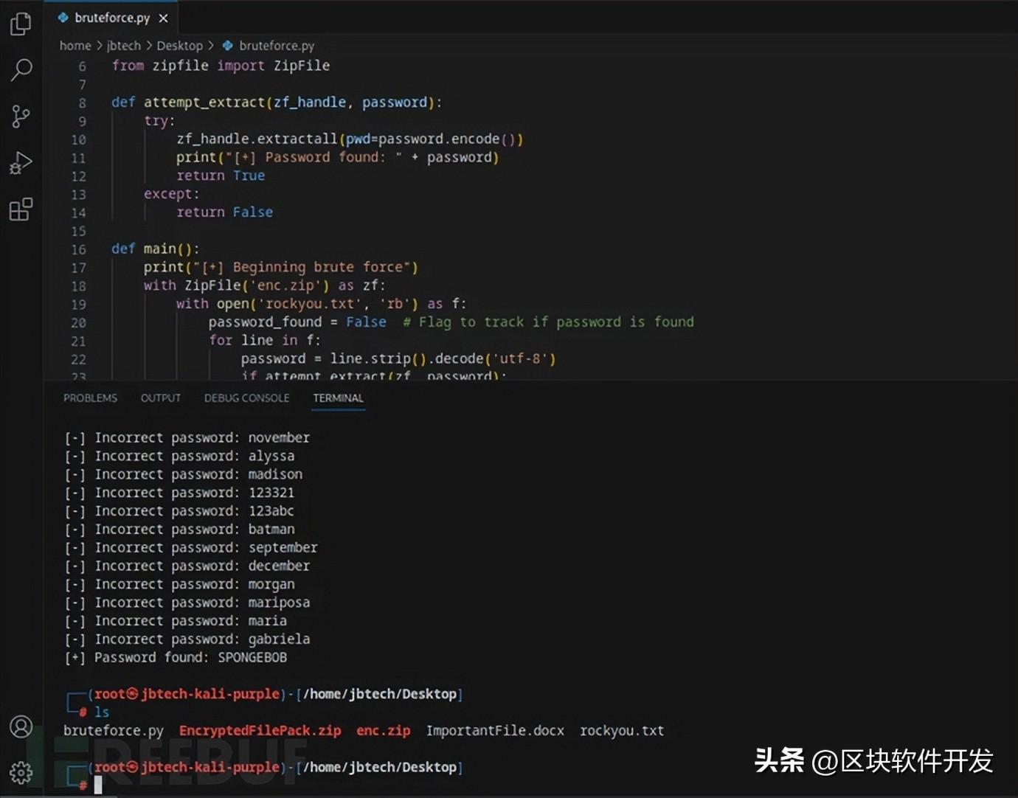Viewport: 1018px width, 798px height.
Task: Open the Explorer view in activity bar
Action: click(x=21, y=24)
